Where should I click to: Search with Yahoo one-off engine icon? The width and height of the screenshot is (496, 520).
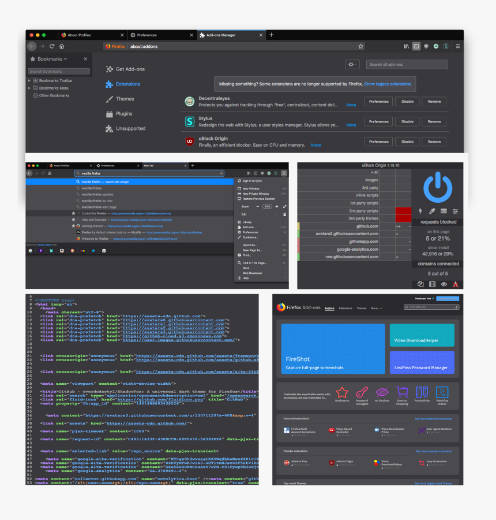[x=41, y=251]
